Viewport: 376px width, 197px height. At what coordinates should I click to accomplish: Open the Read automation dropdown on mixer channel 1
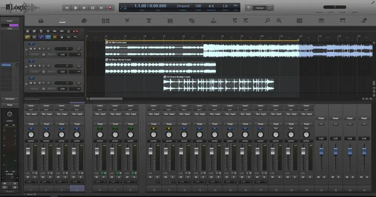[31, 124]
